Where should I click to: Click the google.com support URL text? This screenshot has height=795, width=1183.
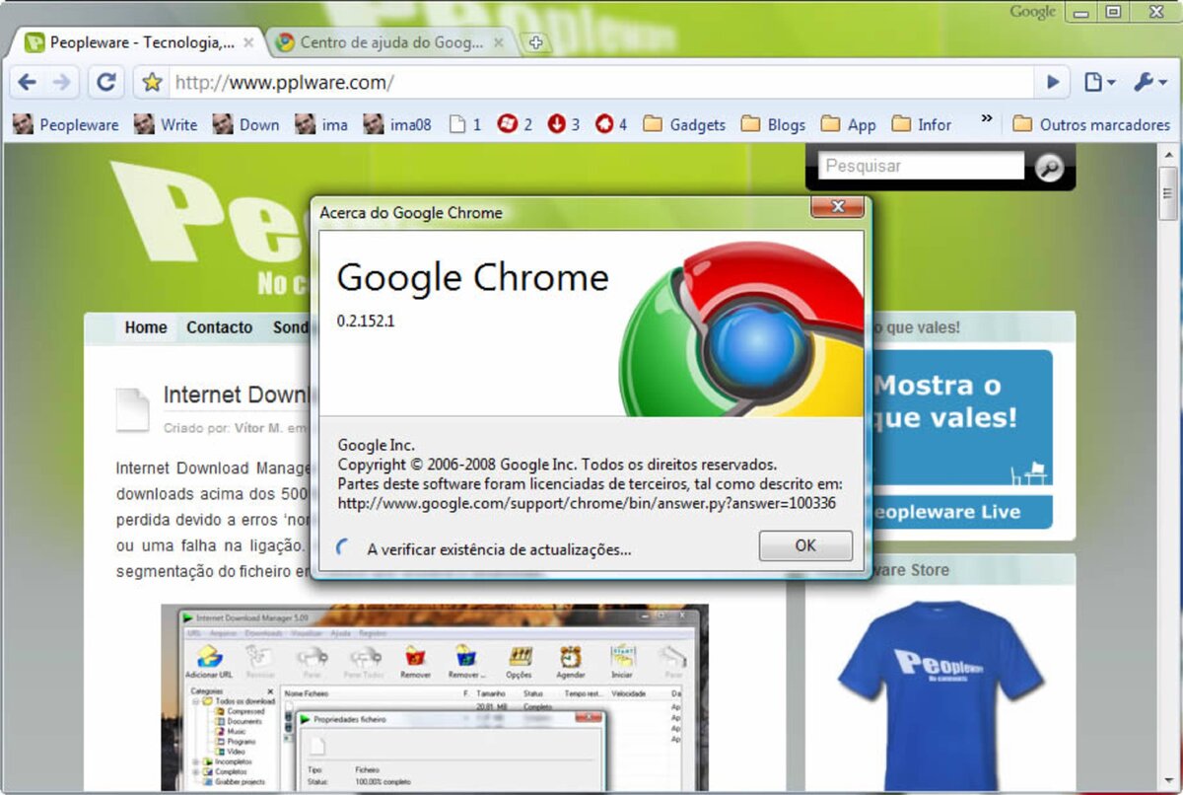[x=587, y=502]
